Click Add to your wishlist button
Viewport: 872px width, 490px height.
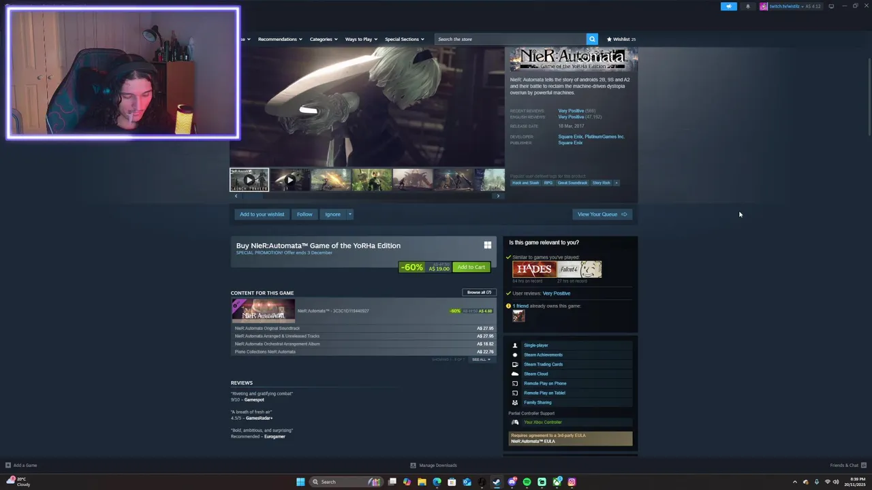pyautogui.click(x=262, y=214)
